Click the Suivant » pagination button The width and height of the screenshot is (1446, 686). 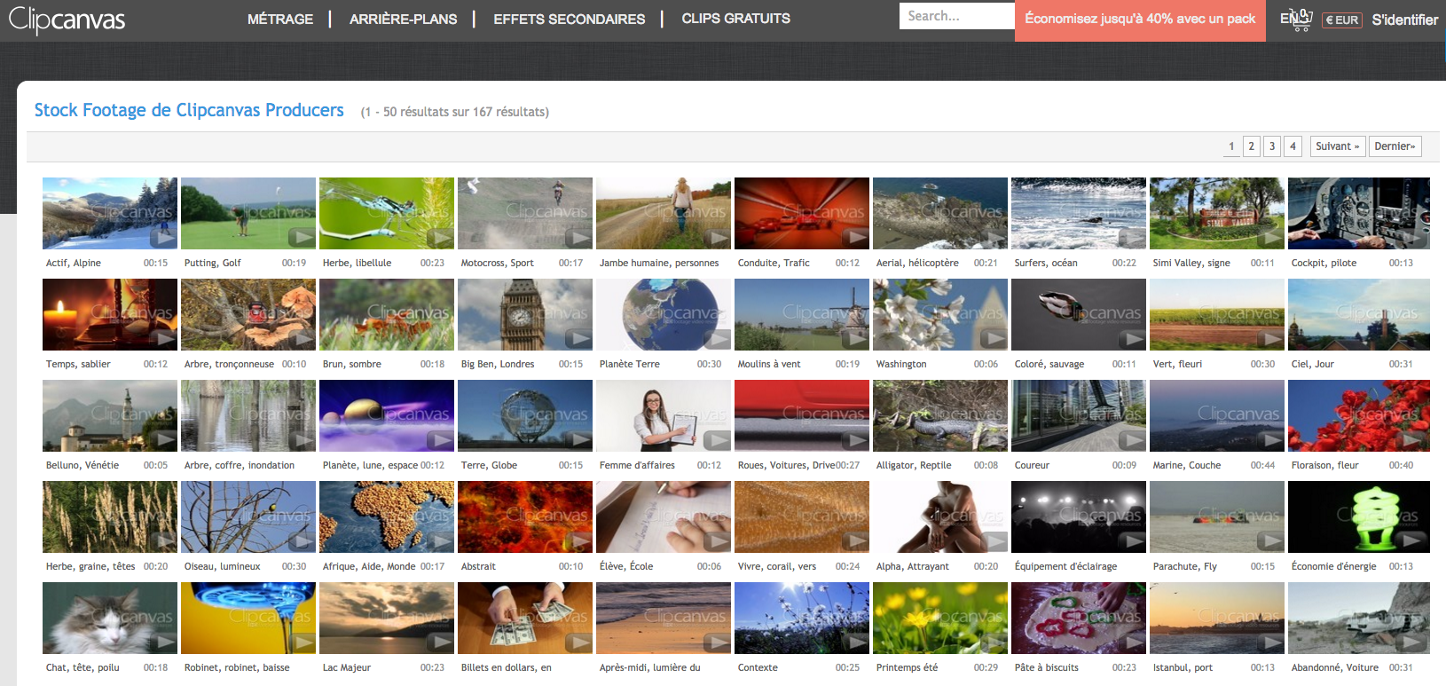point(1338,146)
